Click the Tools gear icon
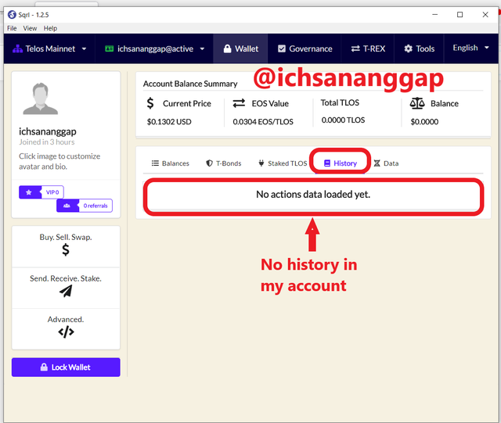The height and width of the screenshot is (423, 501). [x=408, y=48]
